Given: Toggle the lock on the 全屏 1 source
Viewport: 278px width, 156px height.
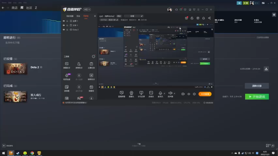Looking at the screenshot, I should 67,21.
